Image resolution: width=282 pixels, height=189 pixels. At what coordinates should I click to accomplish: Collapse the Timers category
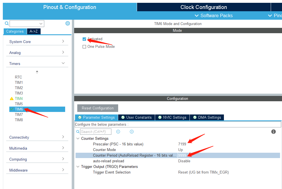click(37, 64)
